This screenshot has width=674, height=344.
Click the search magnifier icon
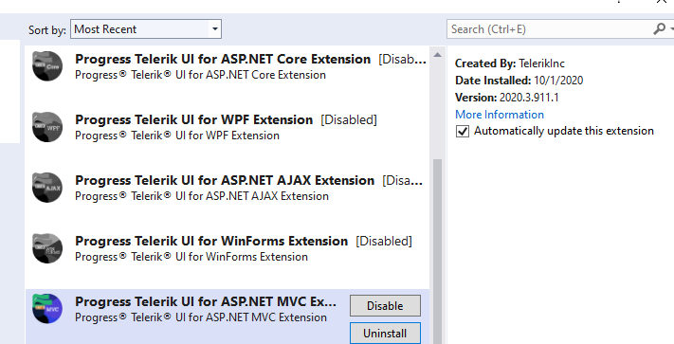click(x=659, y=28)
